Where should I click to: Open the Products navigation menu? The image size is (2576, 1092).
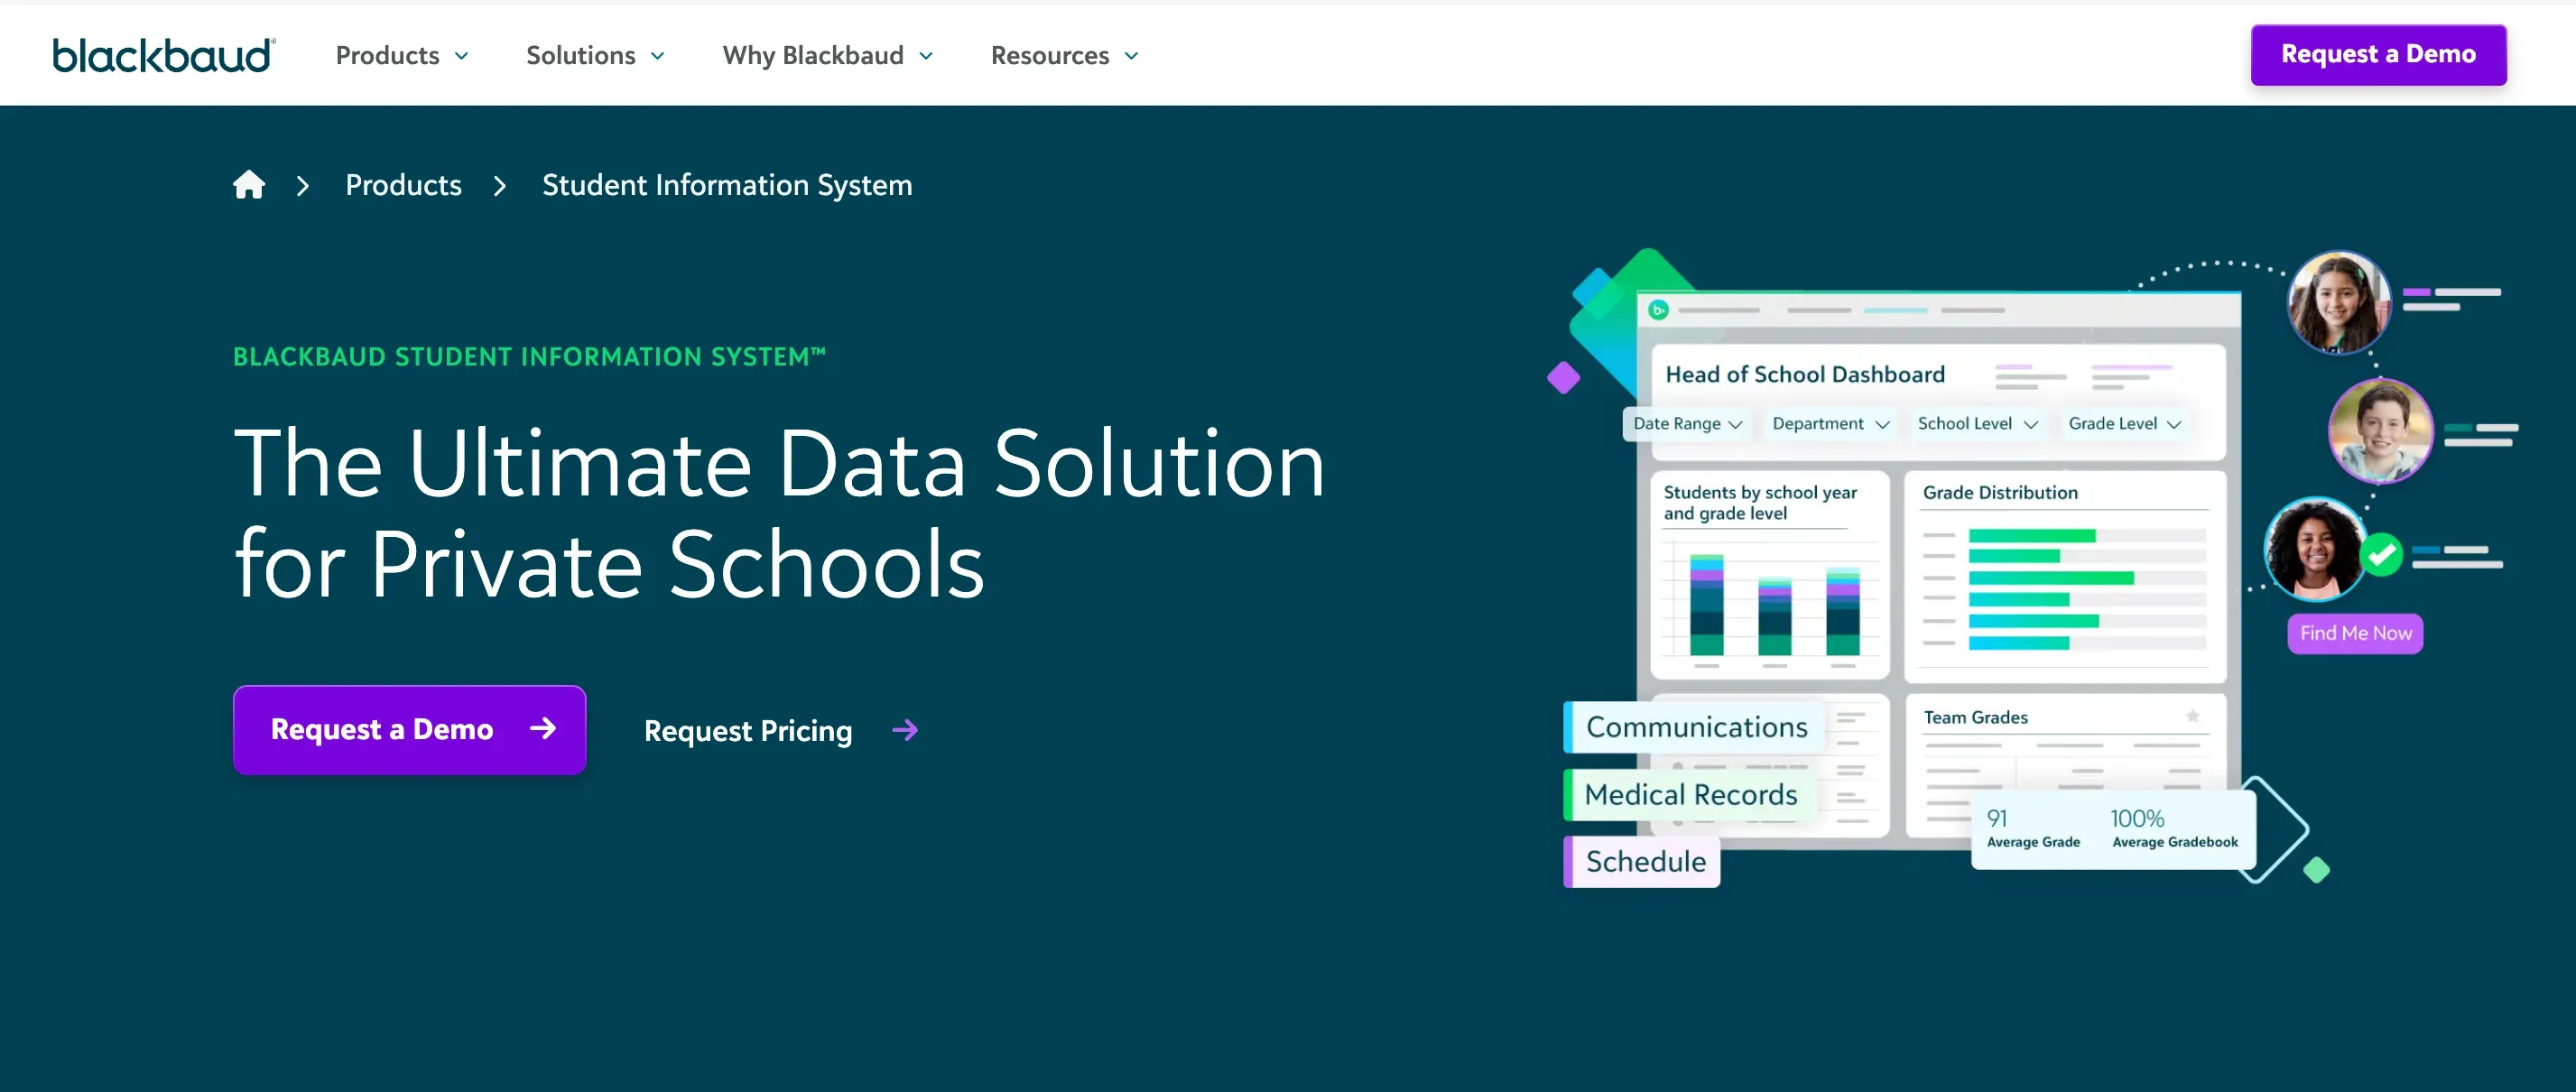point(402,55)
